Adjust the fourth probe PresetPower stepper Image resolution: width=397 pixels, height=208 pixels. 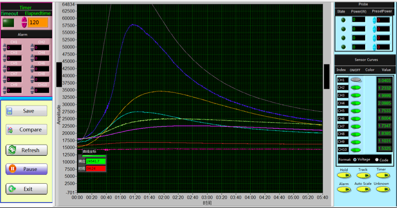click(x=374, y=47)
